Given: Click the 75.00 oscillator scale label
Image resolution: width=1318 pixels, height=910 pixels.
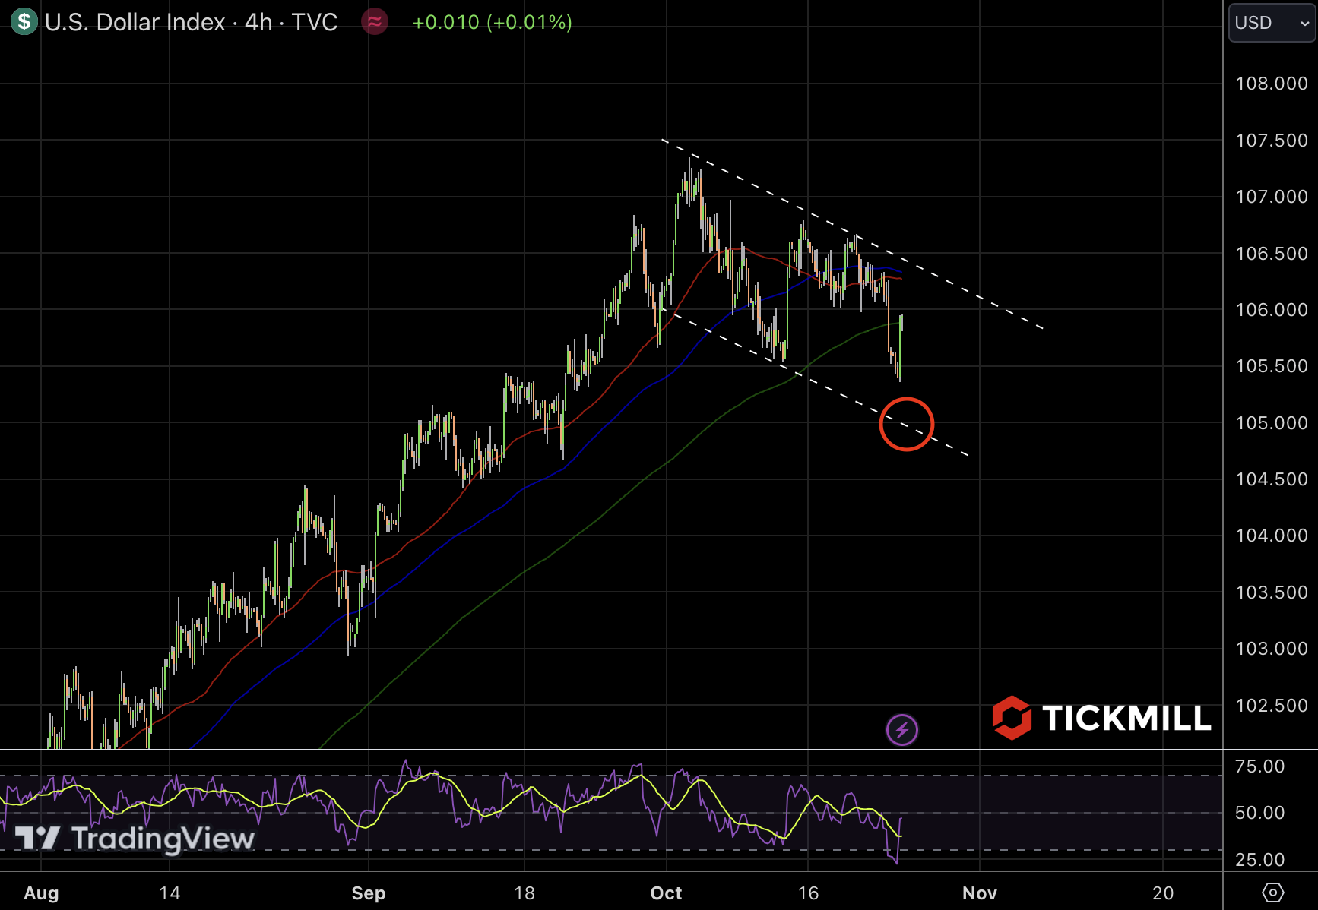Looking at the screenshot, I should click(1259, 766).
